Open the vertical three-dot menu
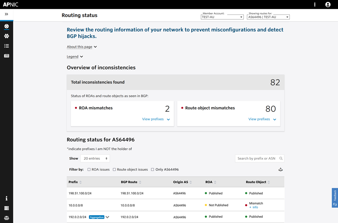Screen dimensions: 338x223 pos(315,4)
